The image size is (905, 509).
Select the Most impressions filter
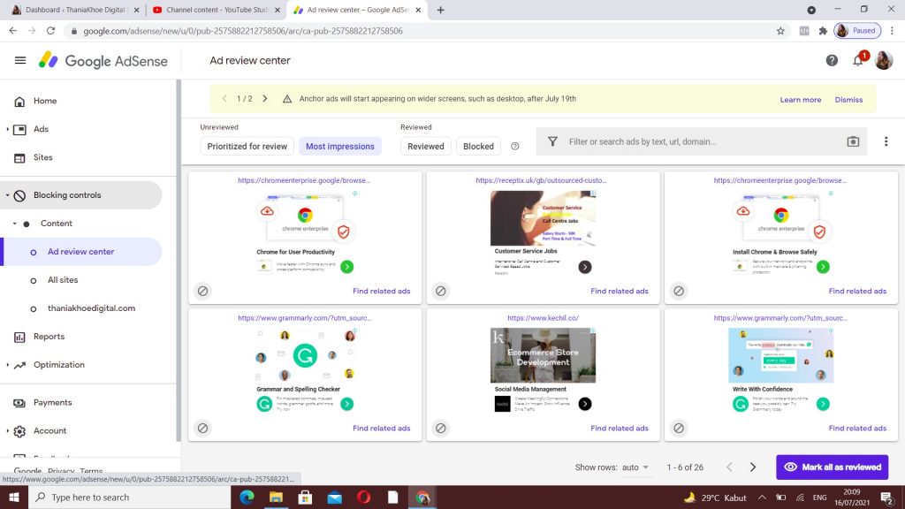(x=339, y=147)
